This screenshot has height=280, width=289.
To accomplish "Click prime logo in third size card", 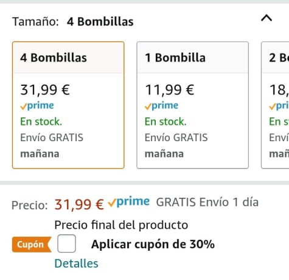I will click(x=279, y=106).
